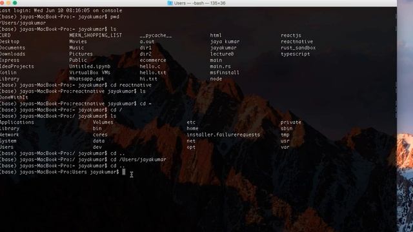Select the 'ecommerce' entry

pyautogui.click(x=153, y=60)
